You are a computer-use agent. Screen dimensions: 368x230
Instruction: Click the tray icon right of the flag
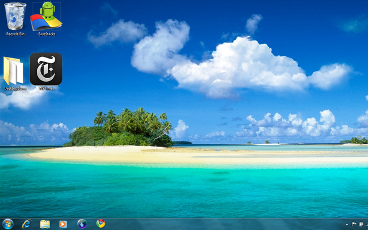click(x=361, y=224)
